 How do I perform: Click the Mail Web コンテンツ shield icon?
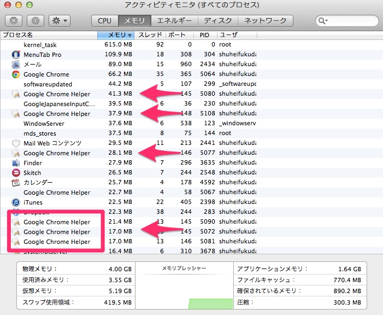16,143
